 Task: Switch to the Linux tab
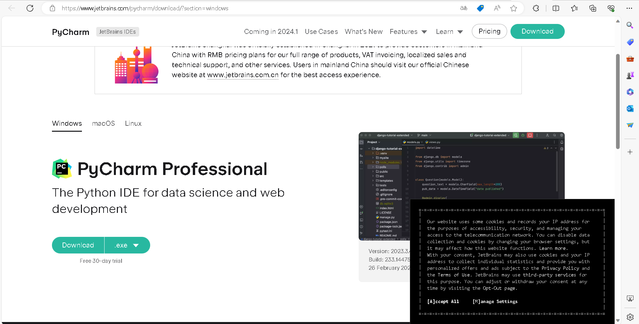tap(133, 123)
